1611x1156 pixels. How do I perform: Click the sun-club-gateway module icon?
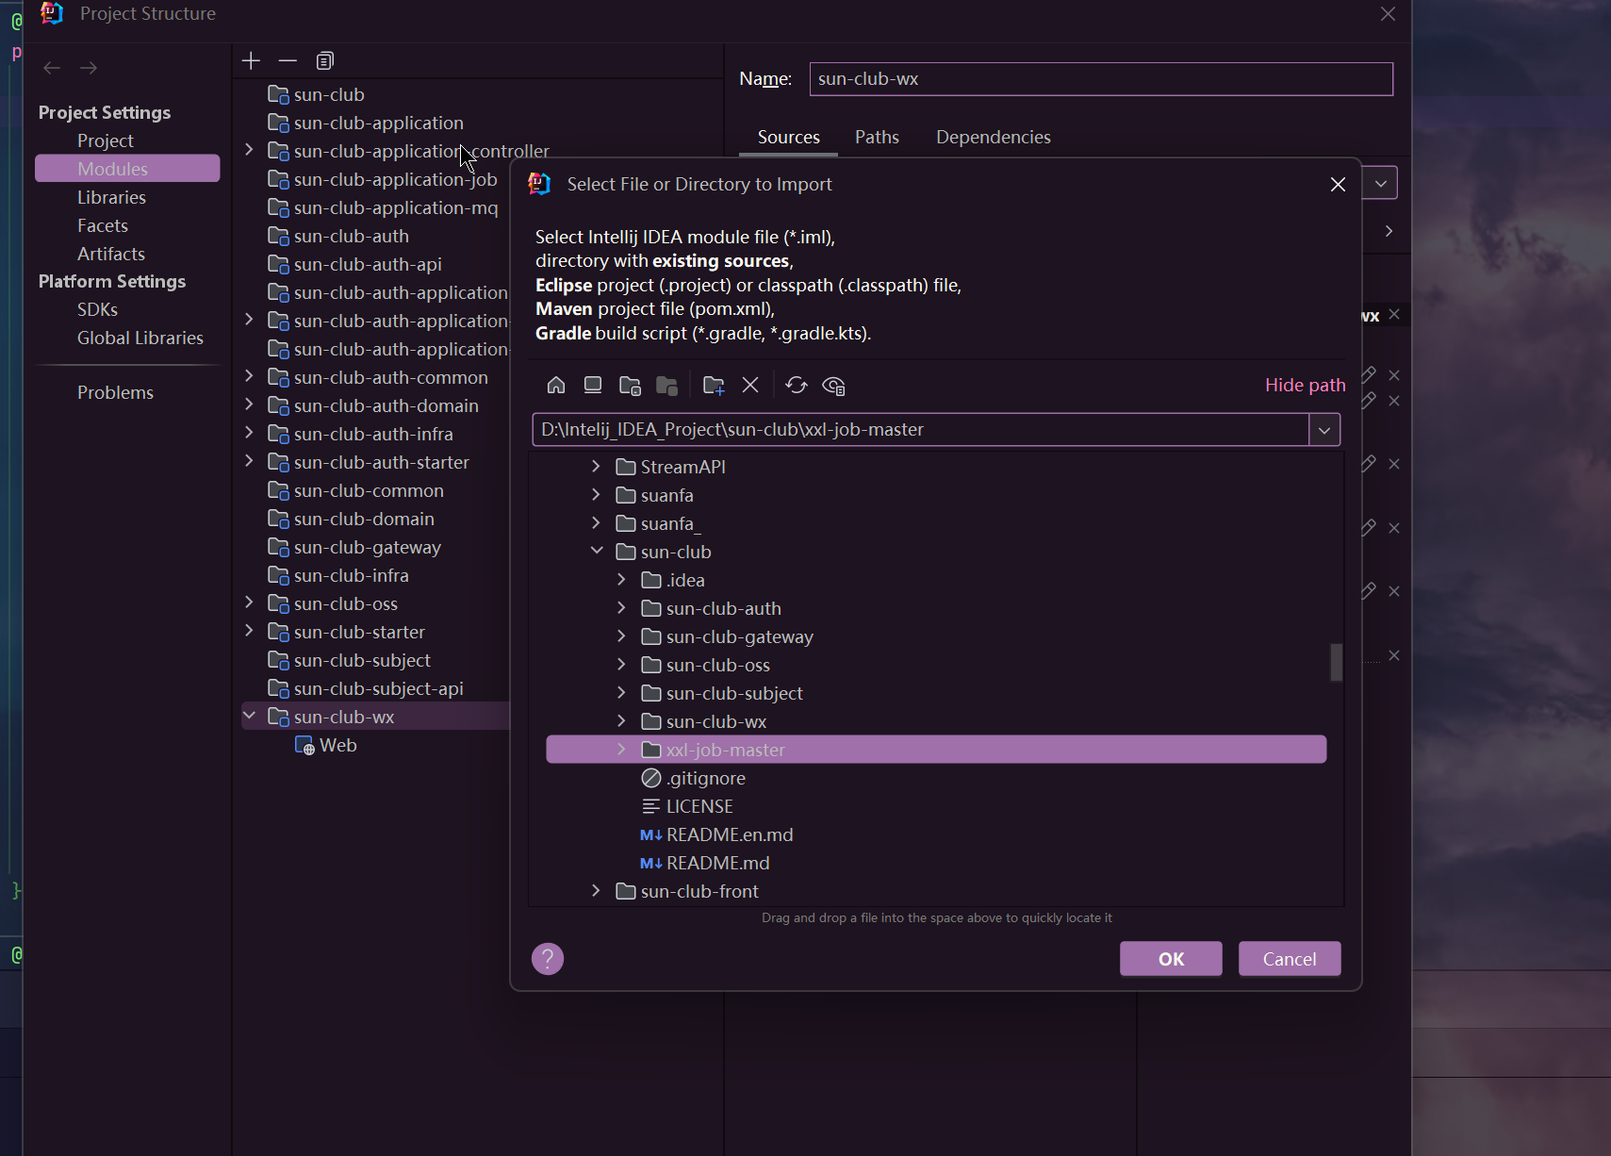point(278,547)
